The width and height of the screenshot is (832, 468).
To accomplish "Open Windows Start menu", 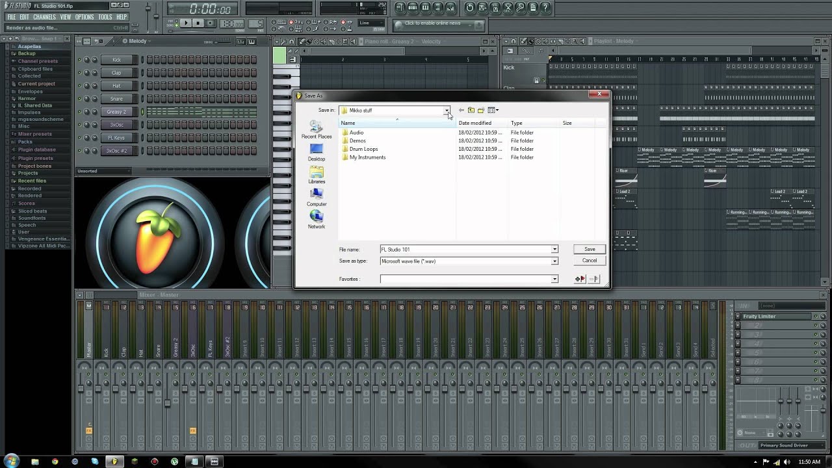I will point(12,461).
